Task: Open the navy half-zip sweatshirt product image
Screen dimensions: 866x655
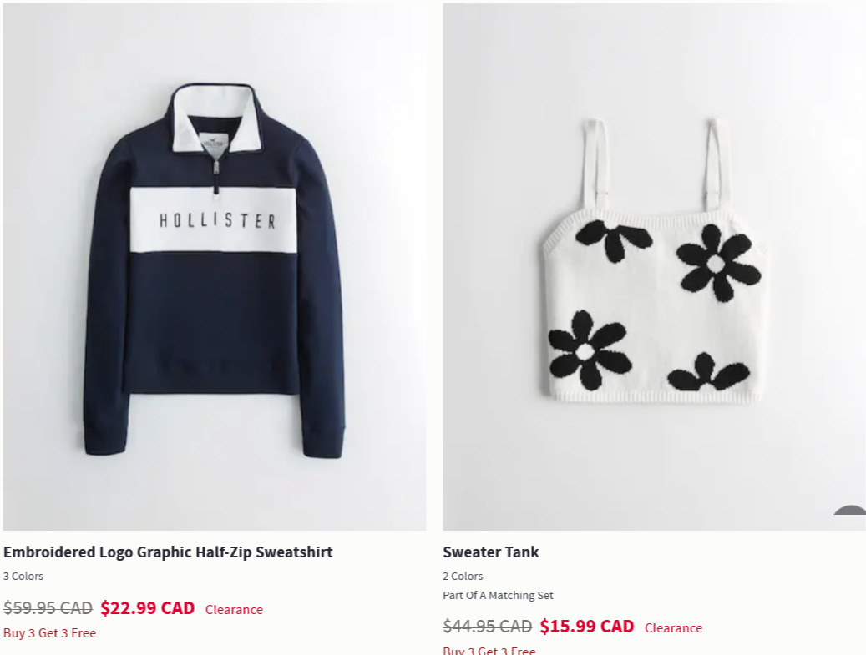Action: point(215,266)
